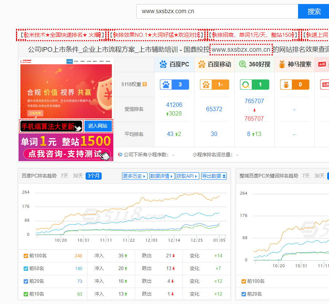The image size is (329, 304).
Task: Click the www.sxsbzx.com.cn link in page title
Action: coord(241,50)
